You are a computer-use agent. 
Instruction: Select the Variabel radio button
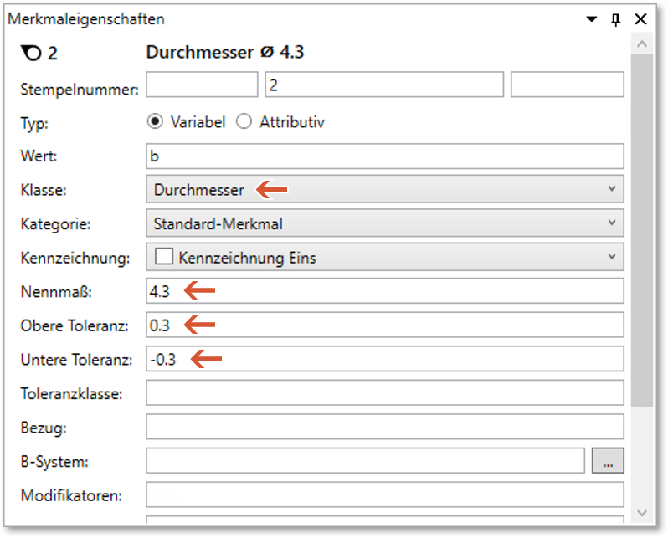pyautogui.click(x=154, y=121)
